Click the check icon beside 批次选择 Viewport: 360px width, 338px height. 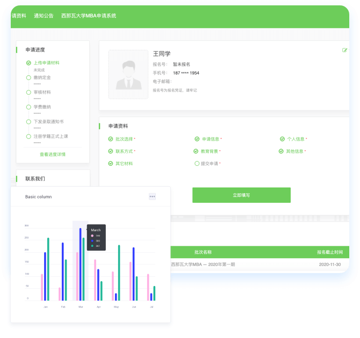pos(111,139)
